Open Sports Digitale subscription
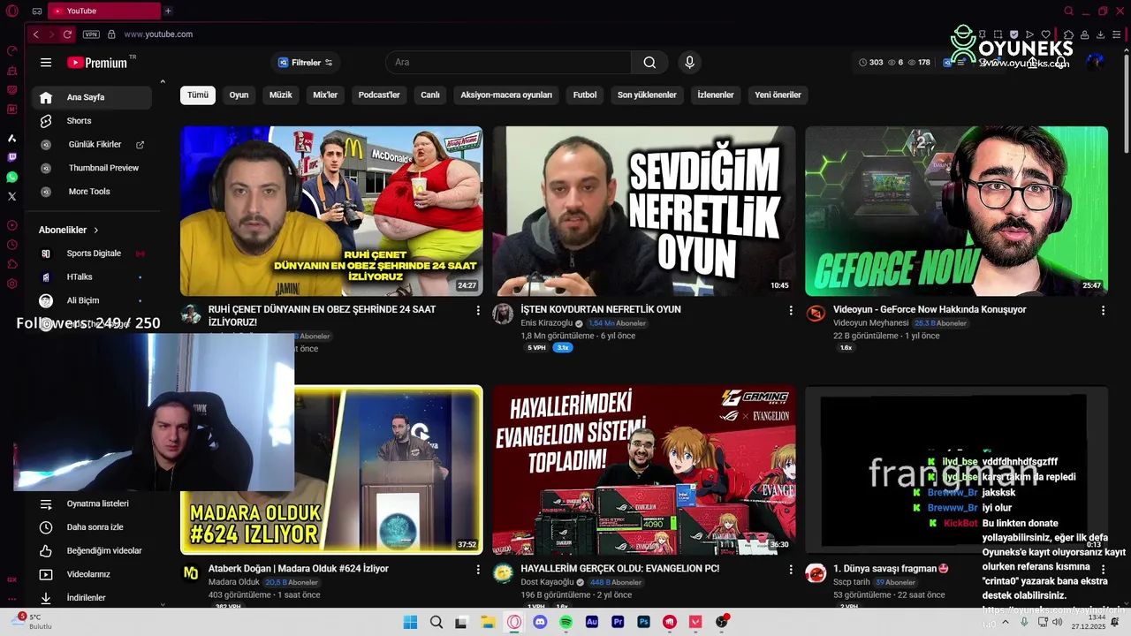The image size is (1131, 636). [x=92, y=254]
